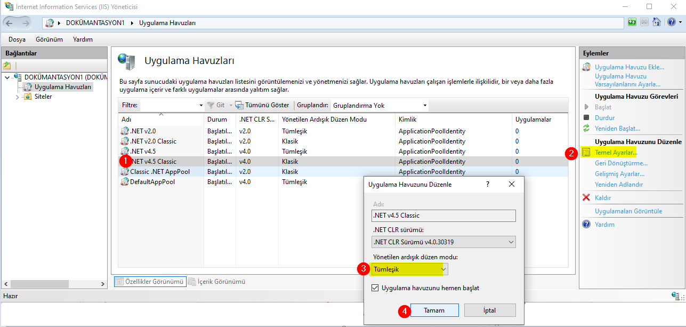This screenshot has height=327, width=686.
Task: Click the Yeniden Başlat recycle icon
Action: click(x=586, y=128)
